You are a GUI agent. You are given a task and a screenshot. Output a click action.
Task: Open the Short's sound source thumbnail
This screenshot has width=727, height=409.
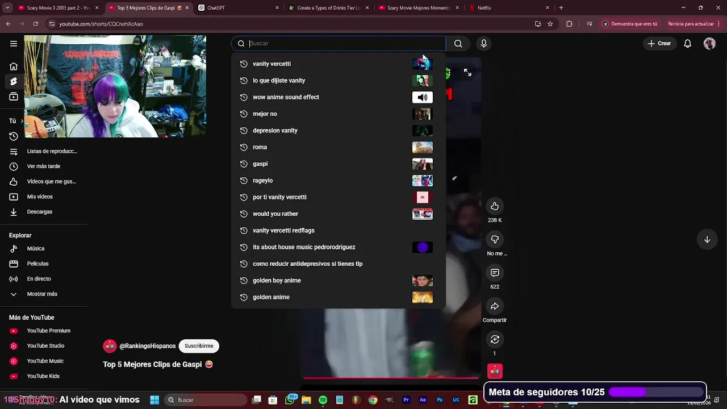[x=495, y=372]
